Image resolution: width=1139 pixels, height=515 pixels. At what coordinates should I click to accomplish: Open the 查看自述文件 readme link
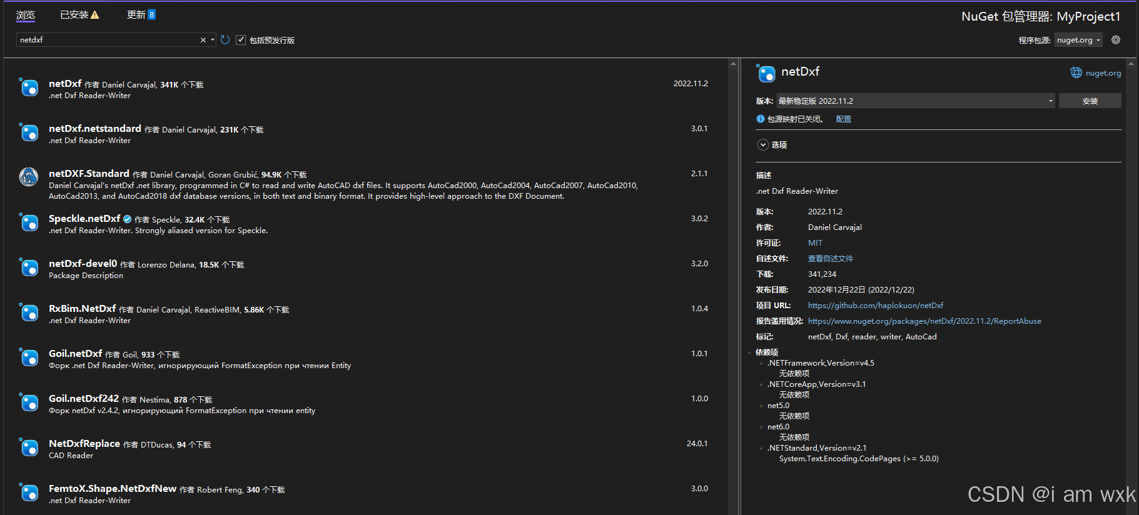coord(831,259)
